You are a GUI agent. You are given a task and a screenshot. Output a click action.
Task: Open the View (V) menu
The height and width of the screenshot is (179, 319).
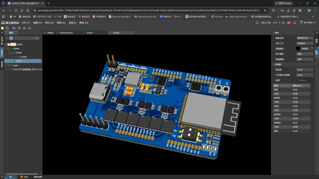click(37, 23)
